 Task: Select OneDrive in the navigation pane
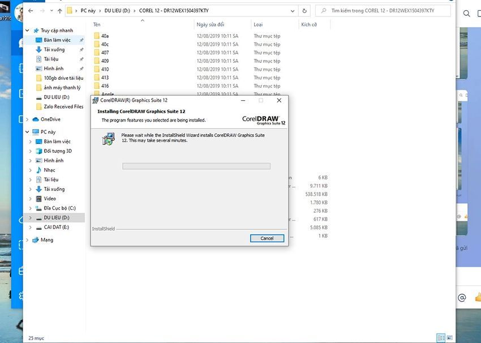pos(50,119)
